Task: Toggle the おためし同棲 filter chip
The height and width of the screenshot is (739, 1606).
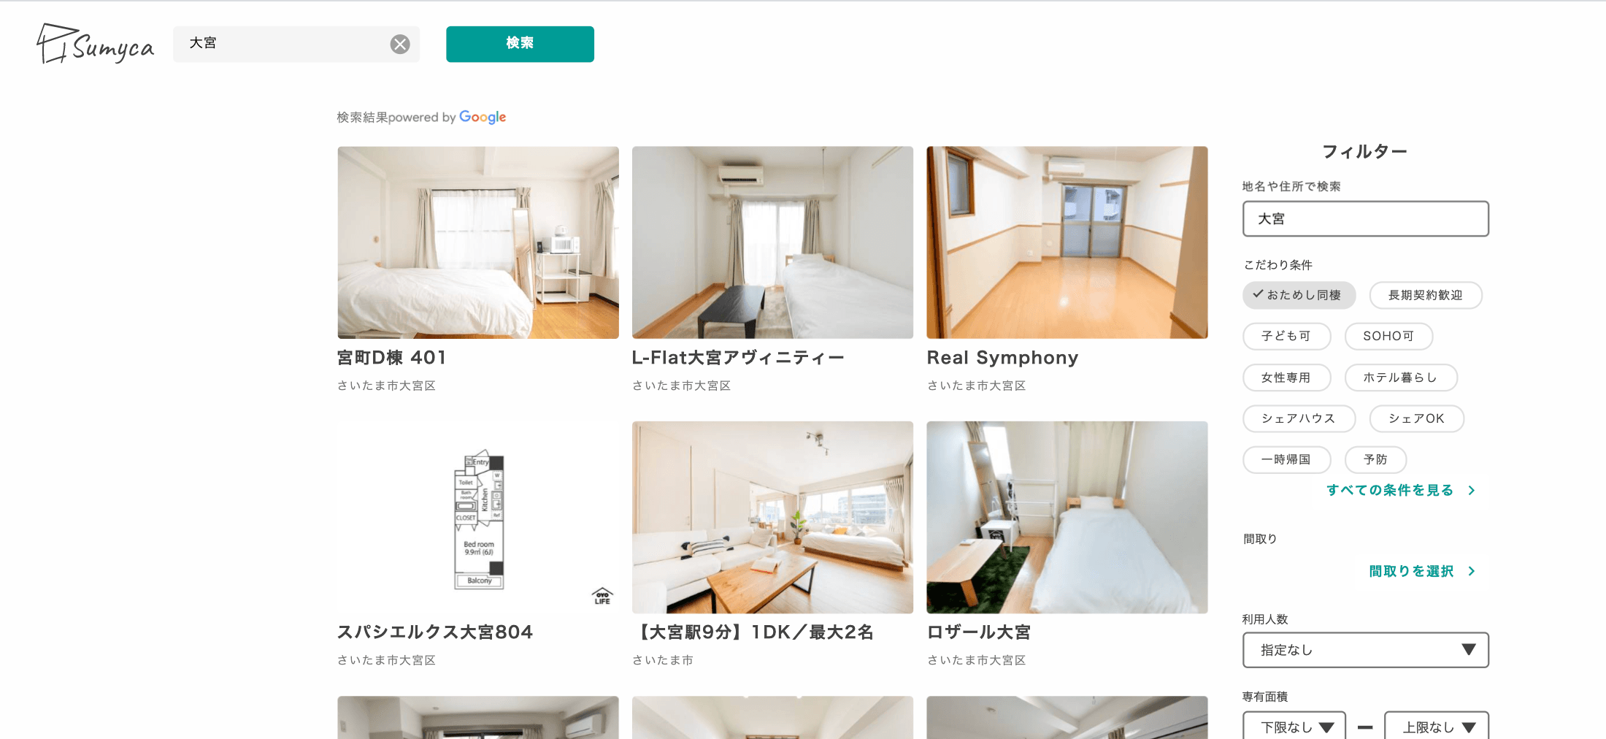Action: (x=1299, y=295)
